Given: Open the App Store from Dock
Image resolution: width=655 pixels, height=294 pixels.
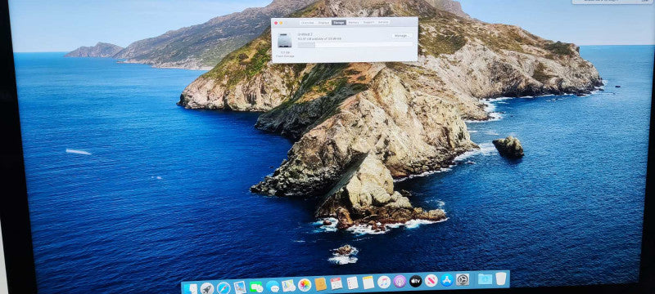Looking at the screenshot, I should click(447, 280).
